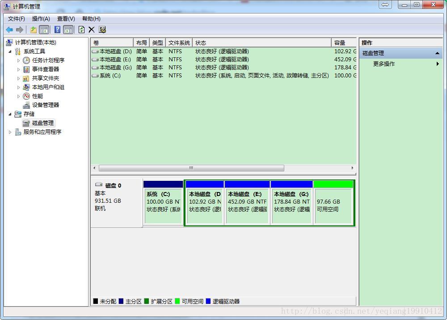This screenshot has height=320, width=447.
Task: Sort by the 状态 column header
Action: (x=261, y=43)
